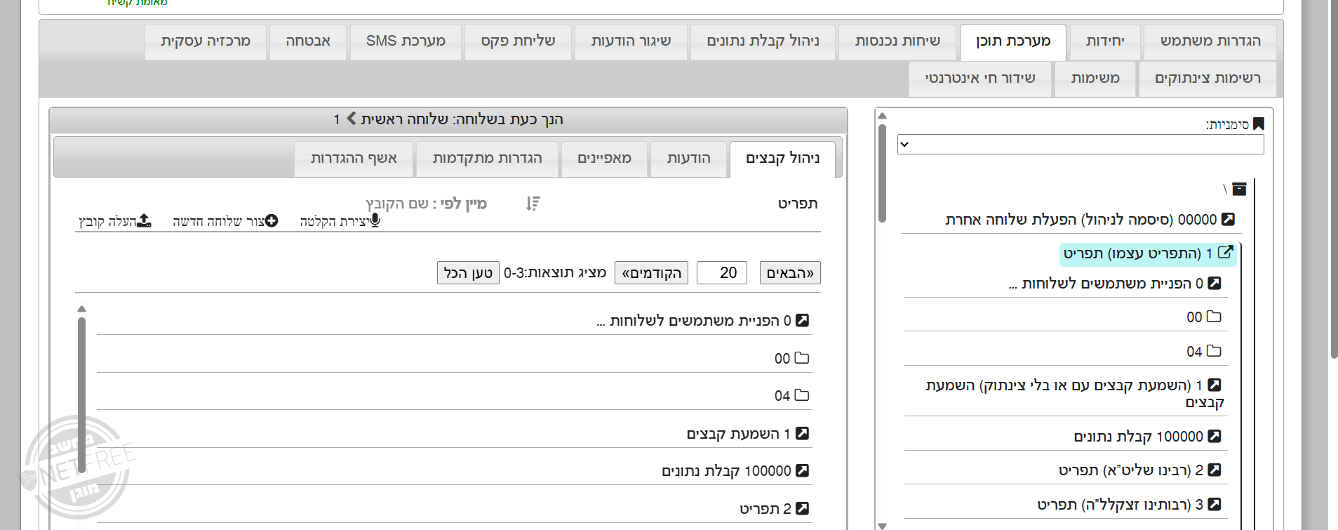Click the tree panel scrollbar down arrow
The image size is (1338, 530).
(x=882, y=525)
